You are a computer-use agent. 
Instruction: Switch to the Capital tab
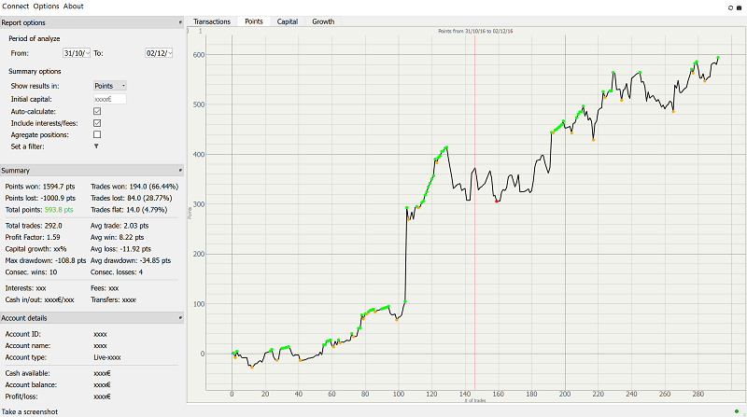click(288, 21)
